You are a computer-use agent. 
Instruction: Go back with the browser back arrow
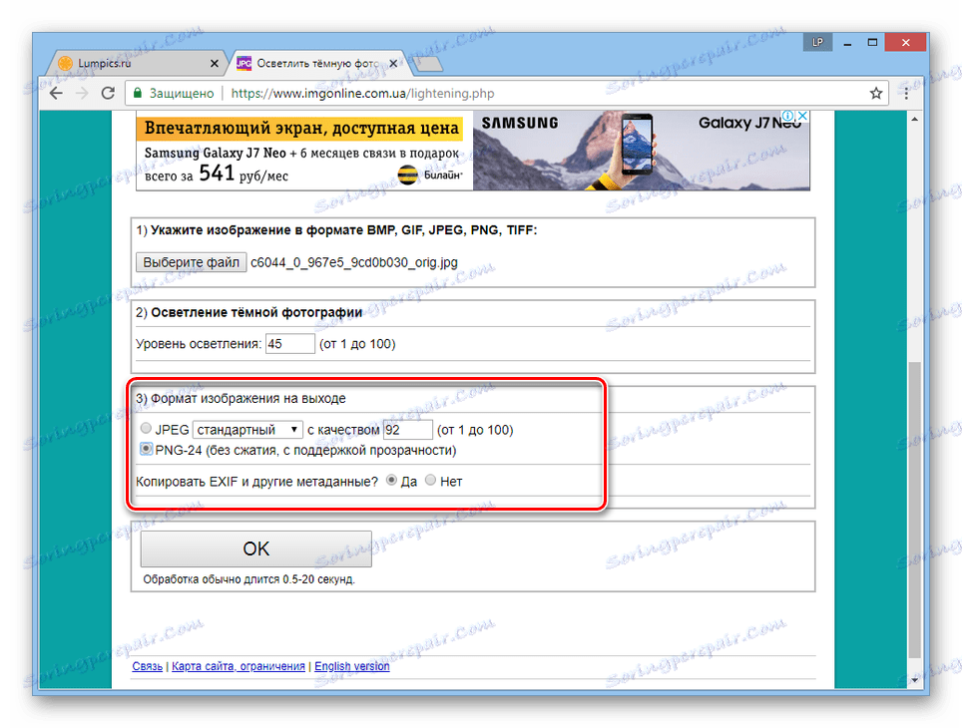pyautogui.click(x=56, y=93)
